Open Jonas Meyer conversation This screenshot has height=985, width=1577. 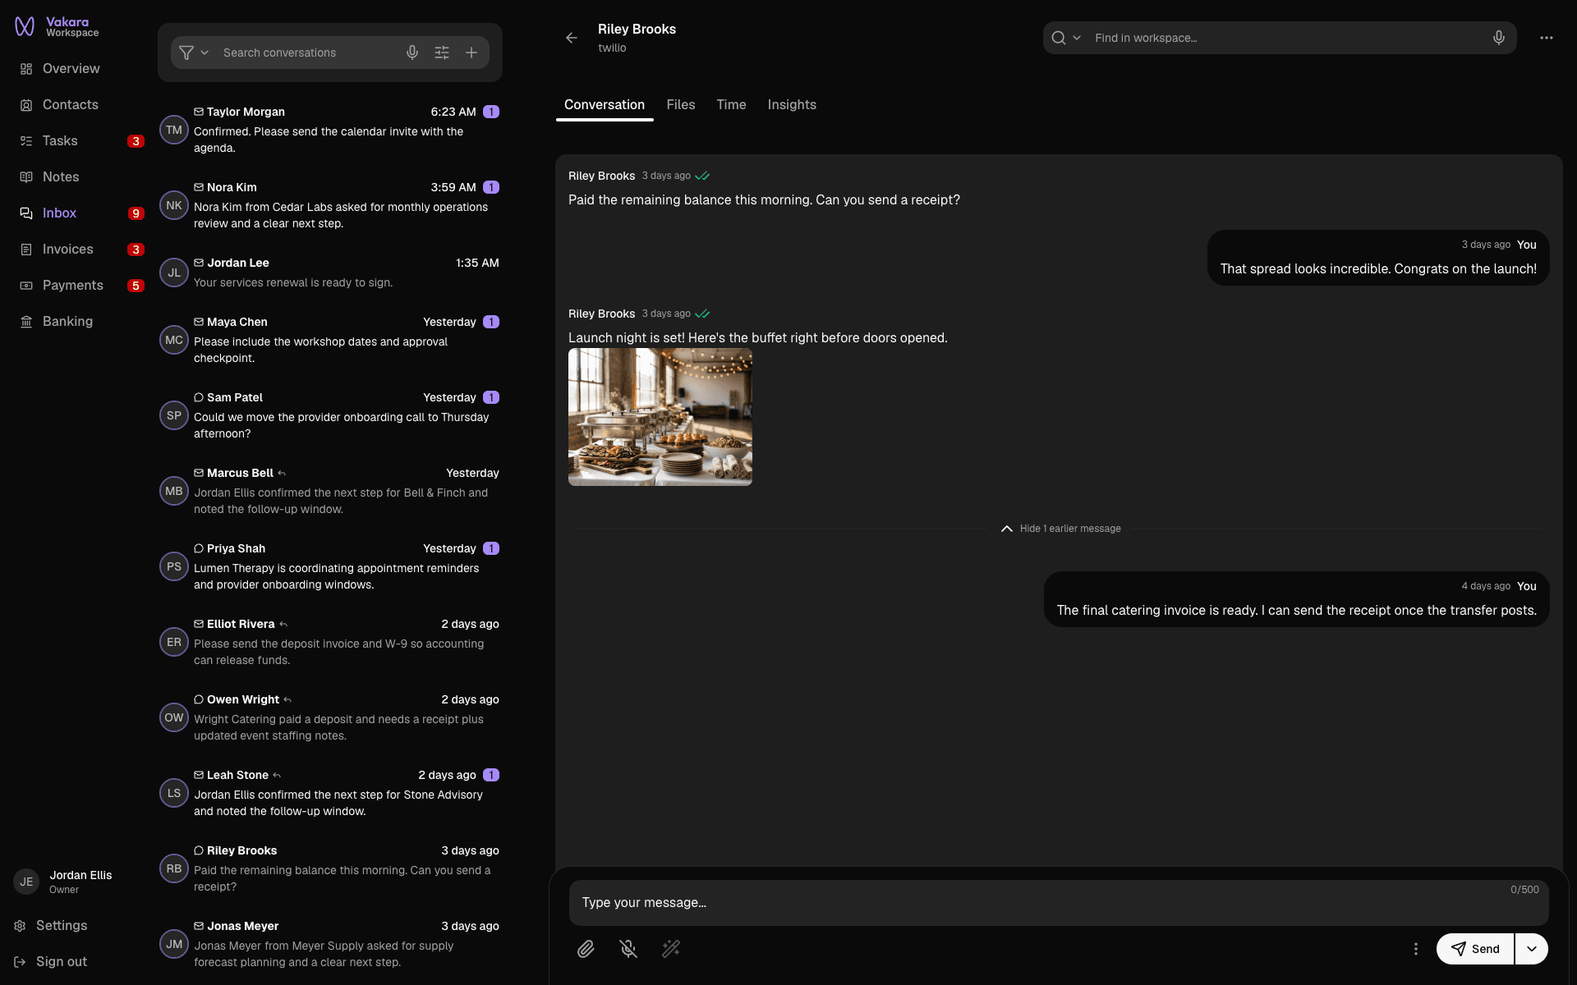point(329,944)
